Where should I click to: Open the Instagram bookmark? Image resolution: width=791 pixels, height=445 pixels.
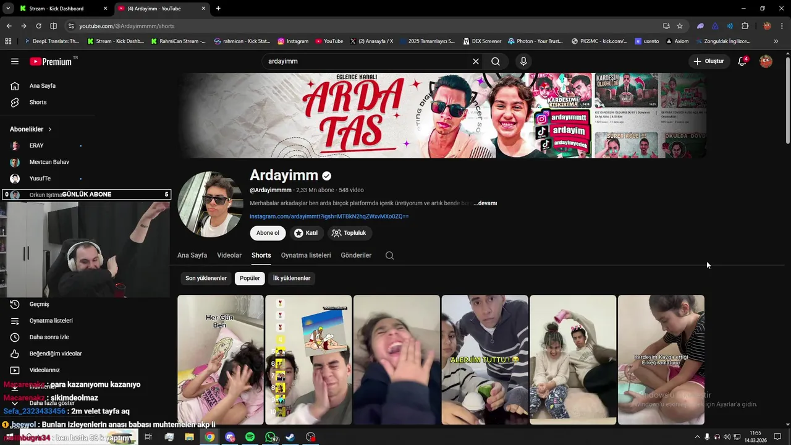pyautogui.click(x=293, y=41)
